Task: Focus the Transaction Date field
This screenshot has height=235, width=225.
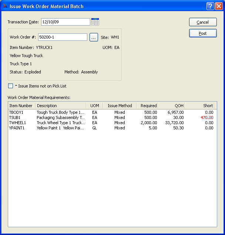Action: pyautogui.click(x=66, y=22)
